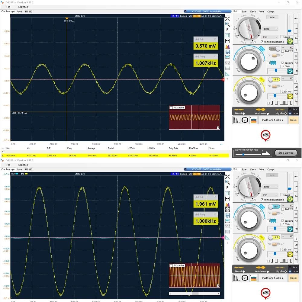302x302 pixels.
Task: Click the area chart icon in top window
Action: (x=253, y=120)
